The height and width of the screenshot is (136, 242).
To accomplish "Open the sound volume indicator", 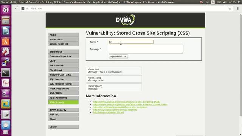I will pos(225,2).
